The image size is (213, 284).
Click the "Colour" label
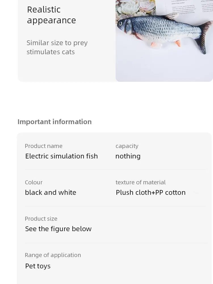(x=34, y=182)
